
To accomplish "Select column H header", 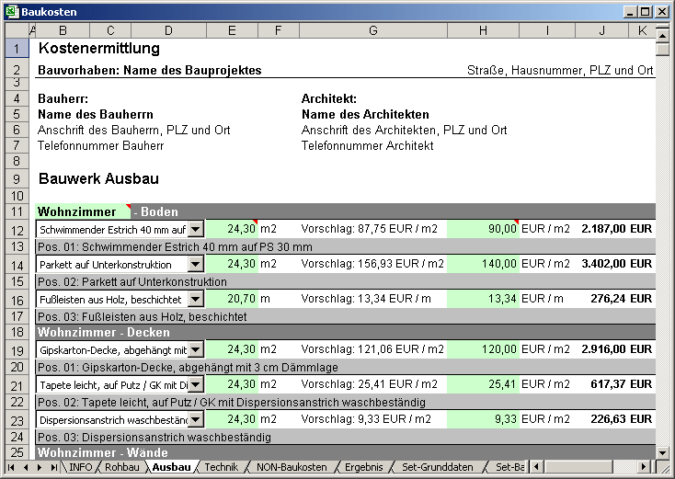I will (483, 30).
